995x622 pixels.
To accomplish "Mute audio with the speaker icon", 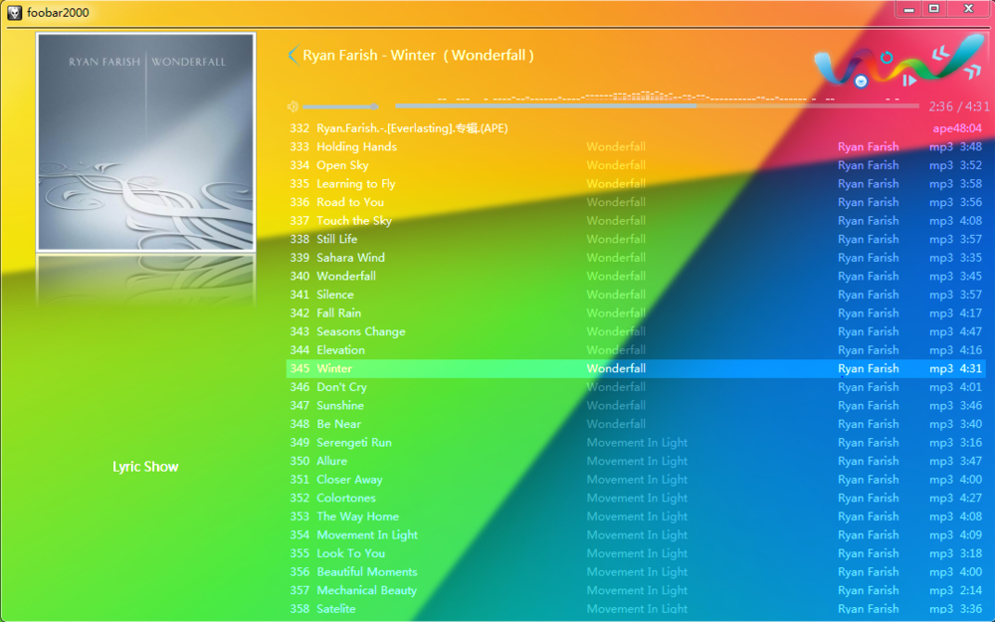I will (x=293, y=106).
